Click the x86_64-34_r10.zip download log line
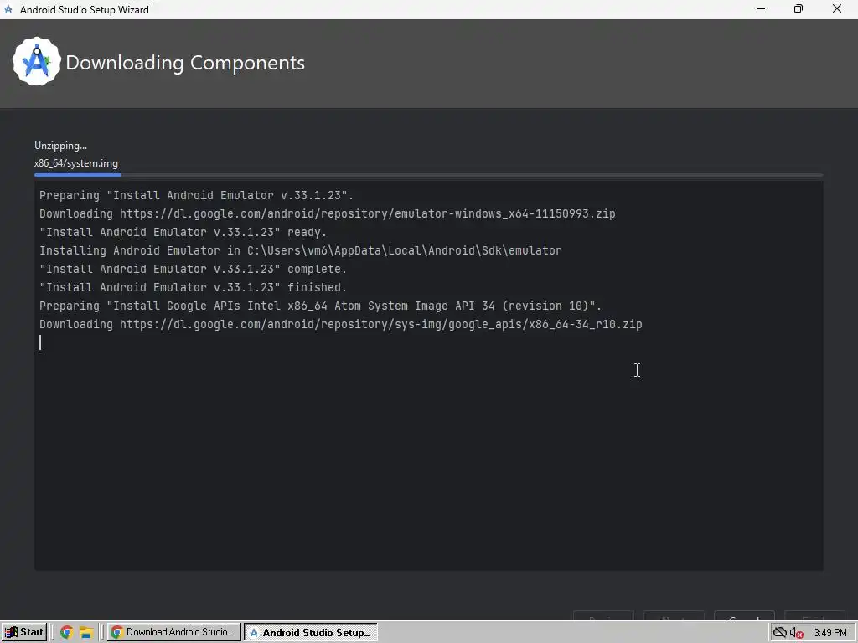The width and height of the screenshot is (858, 643). [341, 324]
